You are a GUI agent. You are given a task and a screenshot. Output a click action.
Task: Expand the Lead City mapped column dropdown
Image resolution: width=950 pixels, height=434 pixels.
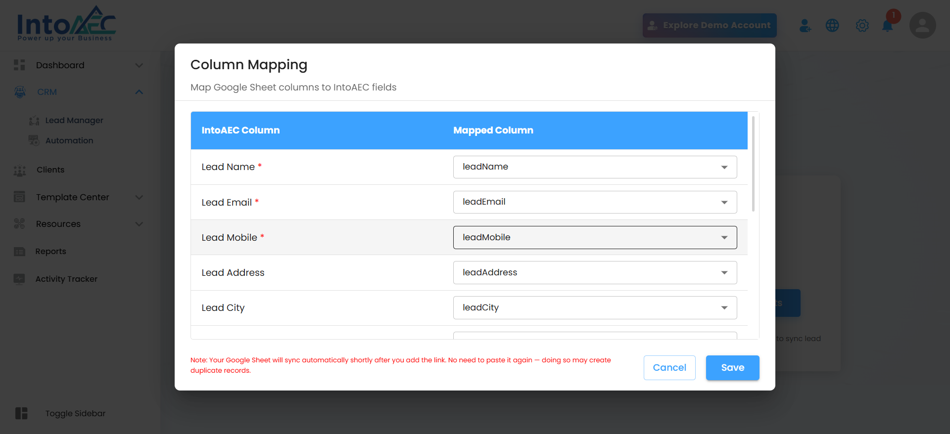[x=595, y=307]
